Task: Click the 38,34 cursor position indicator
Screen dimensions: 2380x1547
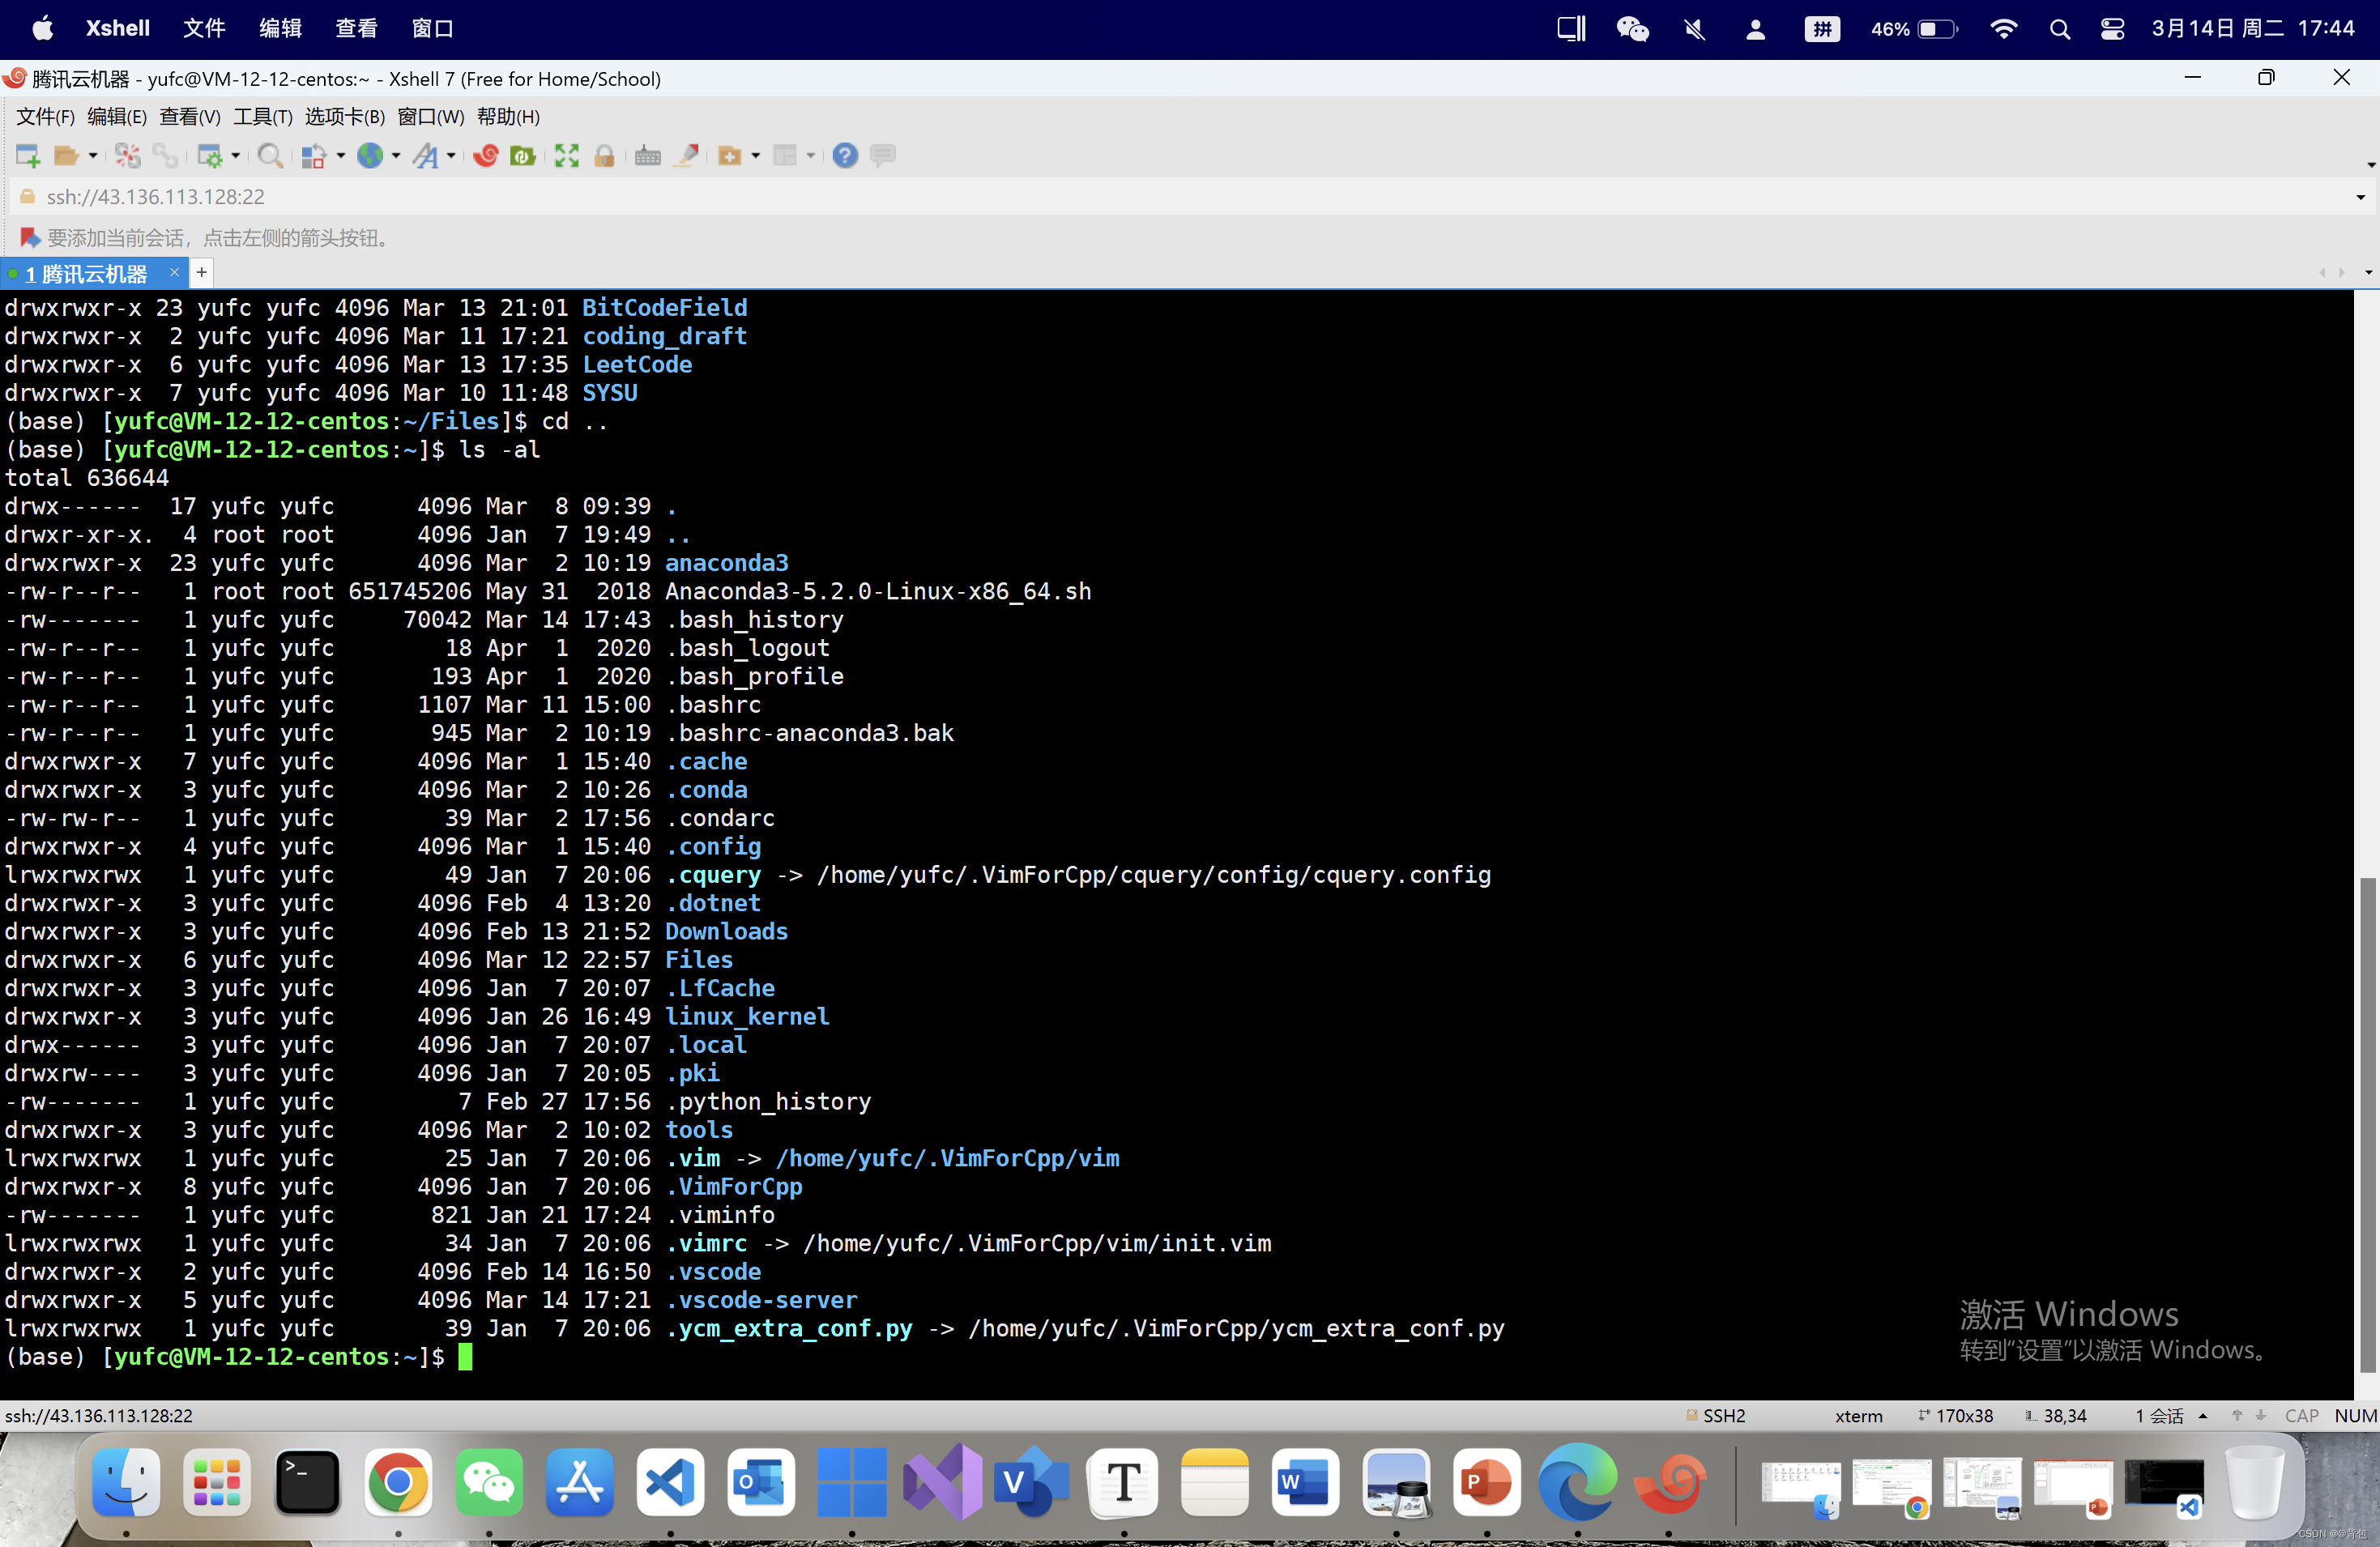Action: coord(2056,1416)
